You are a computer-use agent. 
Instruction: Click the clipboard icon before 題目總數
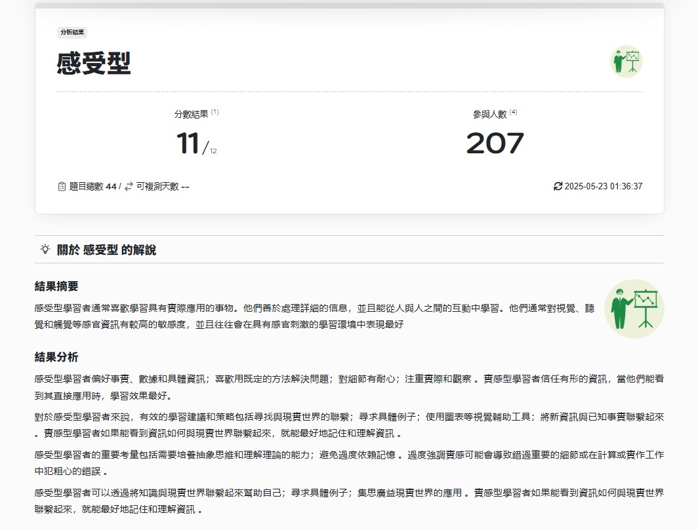pos(62,187)
